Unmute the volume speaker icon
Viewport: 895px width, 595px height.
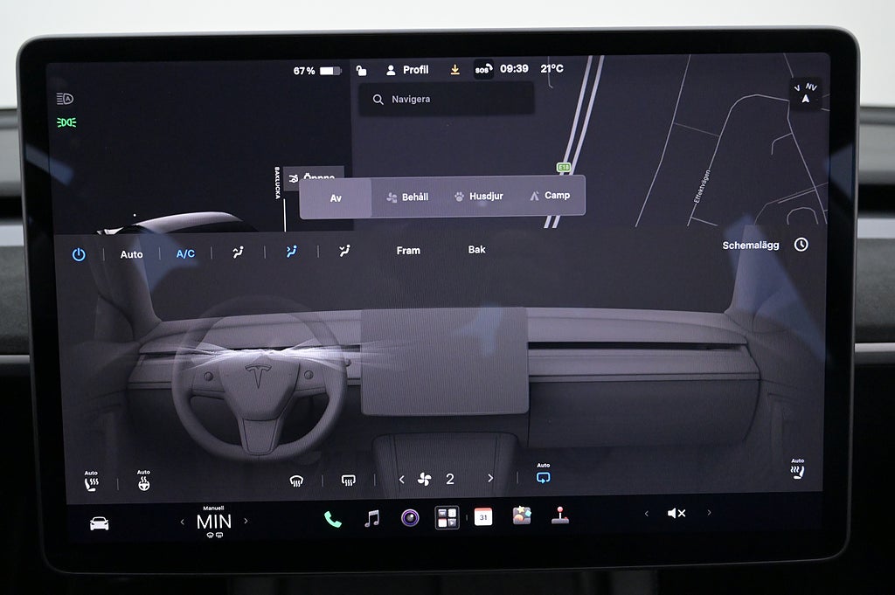click(x=676, y=514)
